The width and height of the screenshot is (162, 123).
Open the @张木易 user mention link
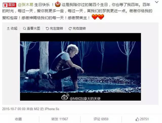tap(26, 5)
